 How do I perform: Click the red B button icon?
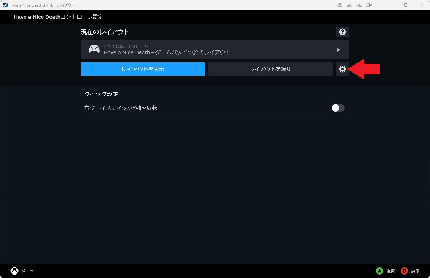pyautogui.click(x=404, y=271)
